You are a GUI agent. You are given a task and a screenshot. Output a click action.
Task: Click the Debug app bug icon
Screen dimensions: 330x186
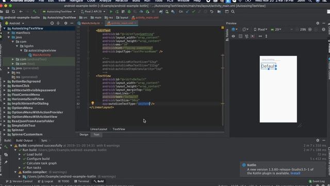tap(129, 11)
